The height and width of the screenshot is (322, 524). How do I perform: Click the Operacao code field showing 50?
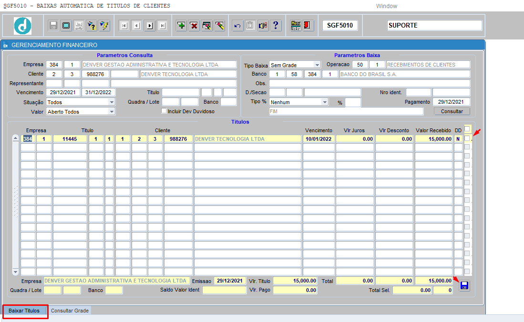[x=360, y=65]
